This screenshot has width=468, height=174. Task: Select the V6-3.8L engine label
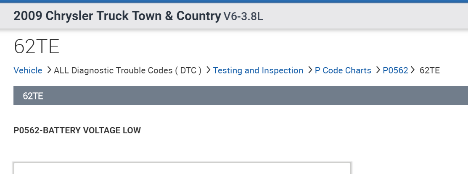[243, 17]
